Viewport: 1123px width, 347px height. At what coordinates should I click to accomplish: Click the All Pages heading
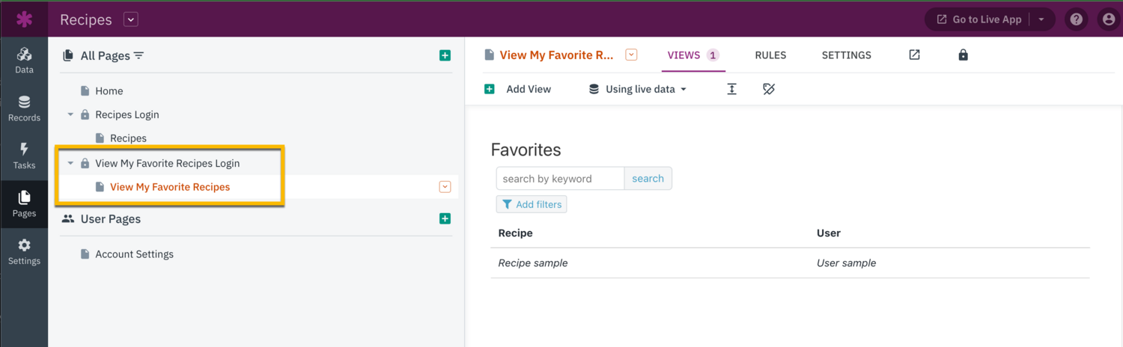(105, 55)
